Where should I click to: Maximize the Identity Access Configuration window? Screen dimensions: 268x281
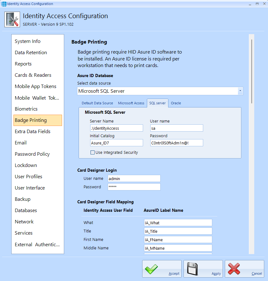[x=257, y=4]
